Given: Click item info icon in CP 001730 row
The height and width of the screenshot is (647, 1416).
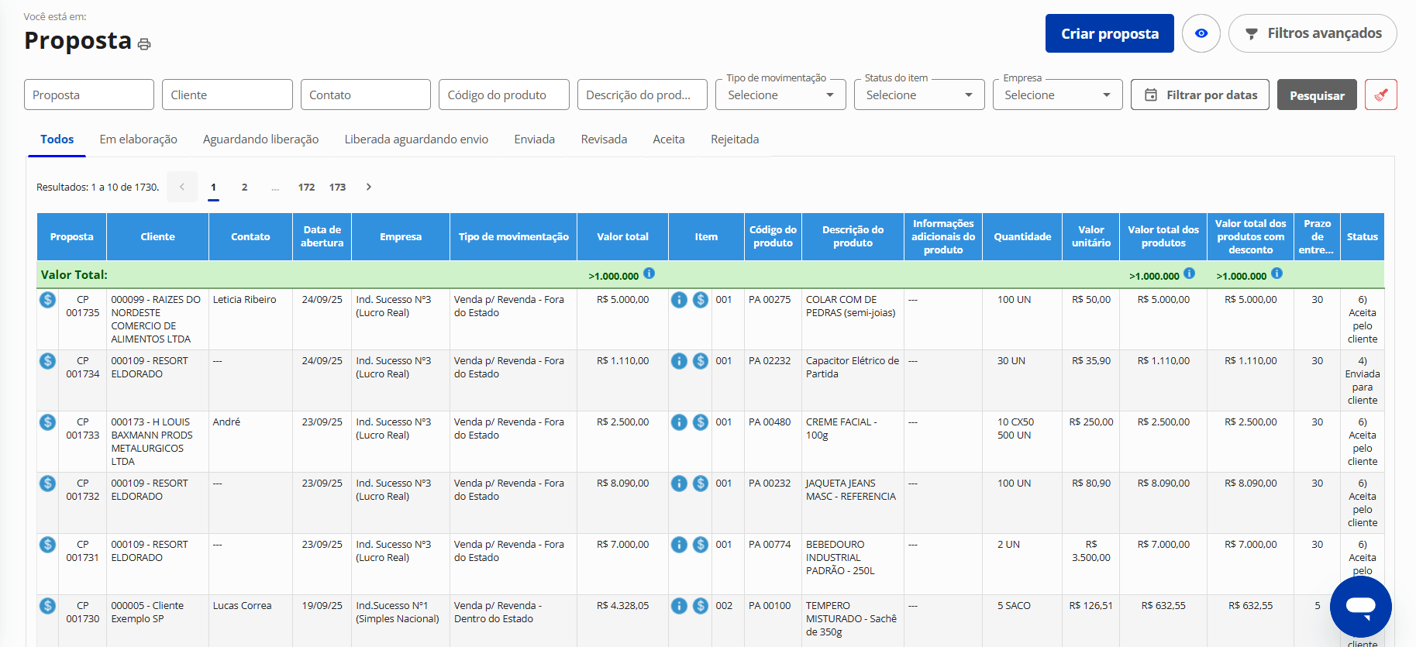Looking at the screenshot, I should tap(679, 606).
